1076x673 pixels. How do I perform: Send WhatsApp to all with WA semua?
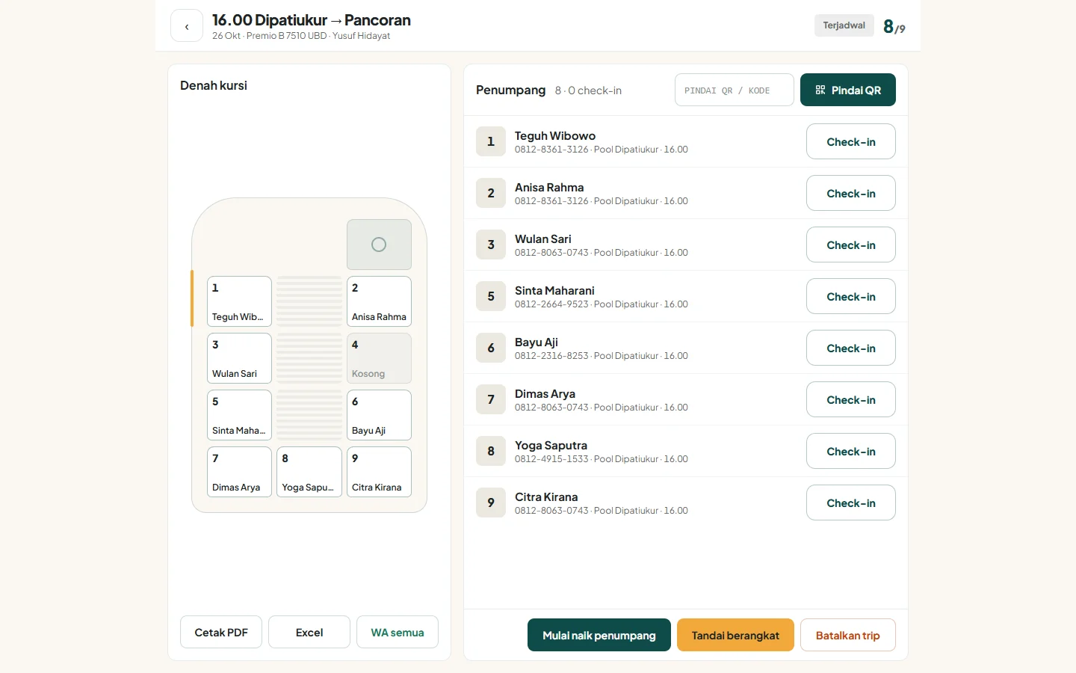click(398, 632)
